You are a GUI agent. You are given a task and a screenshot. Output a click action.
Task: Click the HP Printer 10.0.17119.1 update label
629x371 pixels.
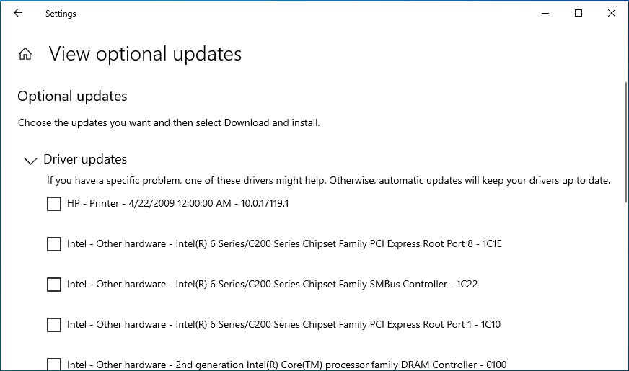177,204
